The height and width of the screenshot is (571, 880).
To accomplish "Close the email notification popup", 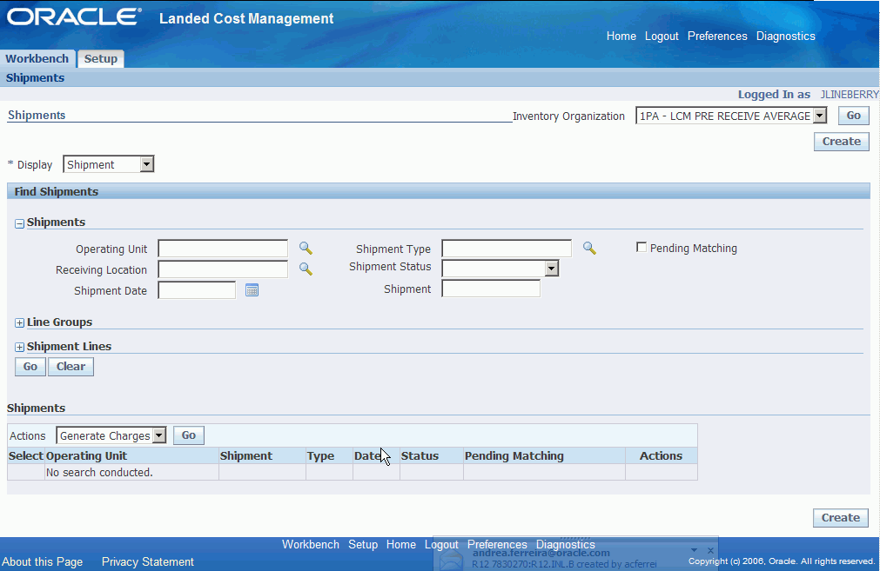I will [x=710, y=550].
